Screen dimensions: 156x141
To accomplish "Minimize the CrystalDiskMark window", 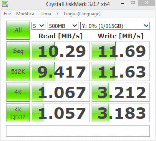I will point(123,3).
